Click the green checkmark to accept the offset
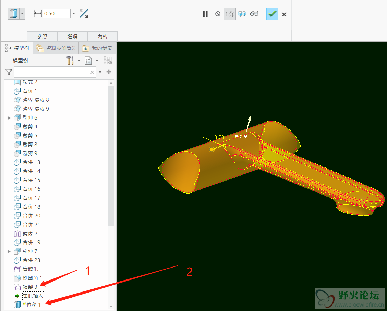This screenshot has width=387, height=311. [272, 14]
